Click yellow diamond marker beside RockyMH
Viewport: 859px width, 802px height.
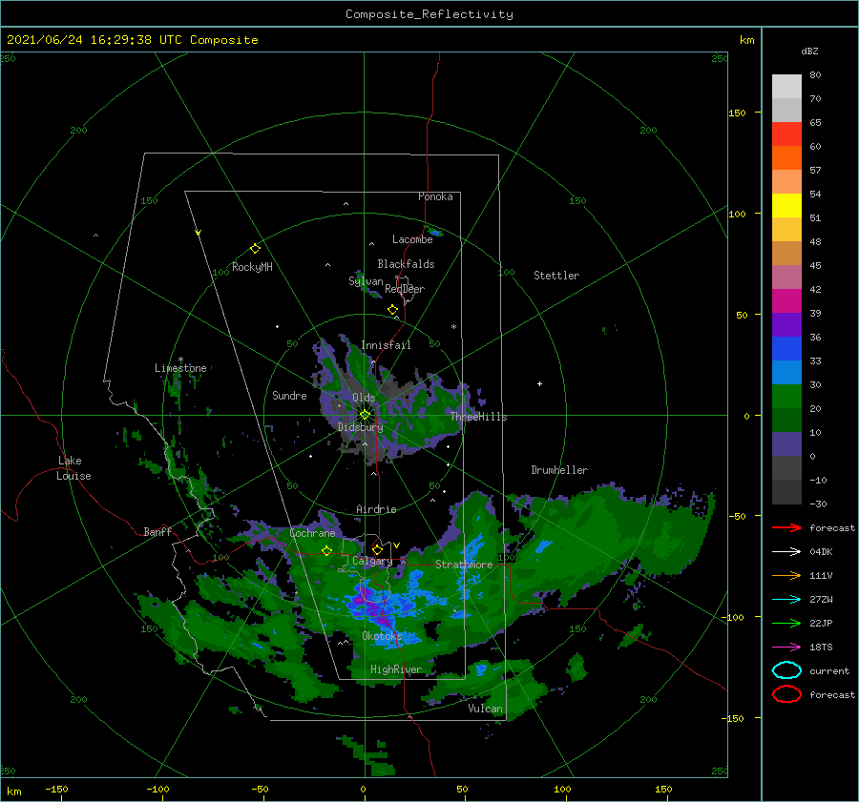coord(255,249)
